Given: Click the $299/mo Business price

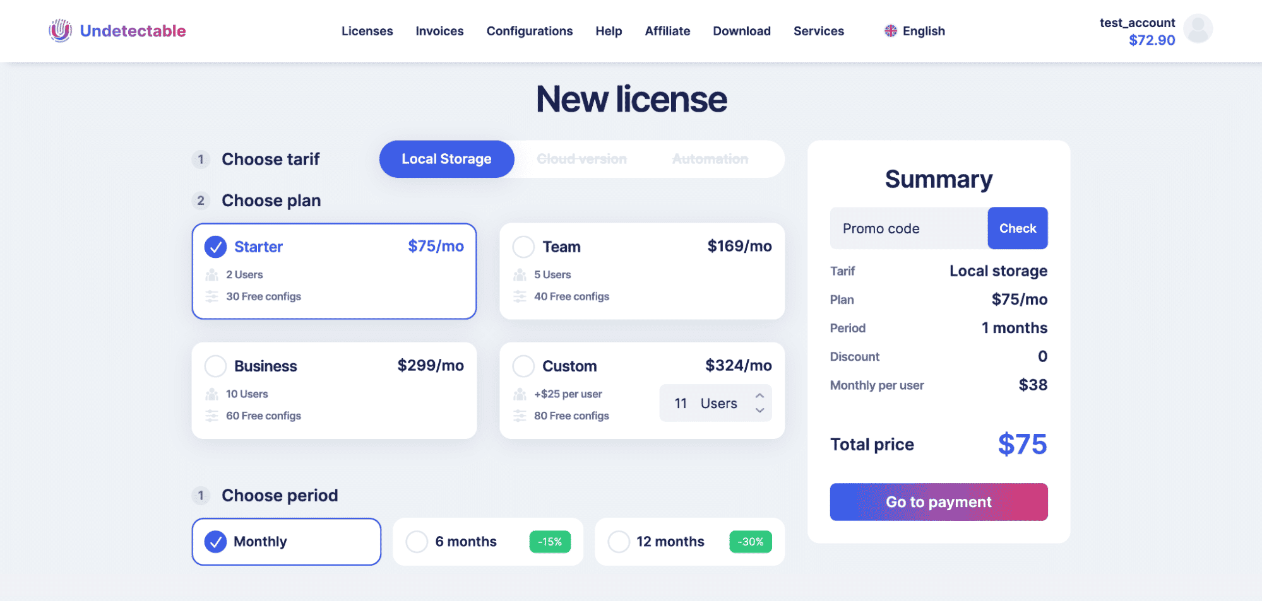Looking at the screenshot, I should click(431, 366).
